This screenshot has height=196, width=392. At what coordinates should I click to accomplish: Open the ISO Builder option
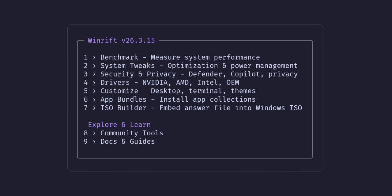click(x=124, y=108)
